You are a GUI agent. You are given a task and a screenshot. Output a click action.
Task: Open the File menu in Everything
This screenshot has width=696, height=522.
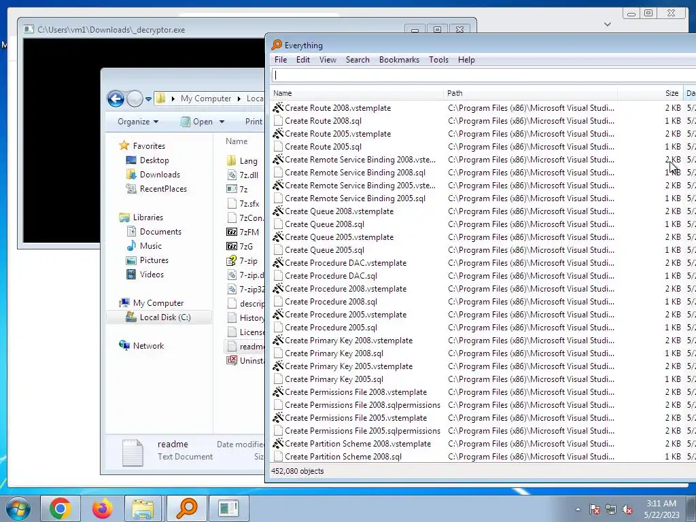click(x=281, y=60)
